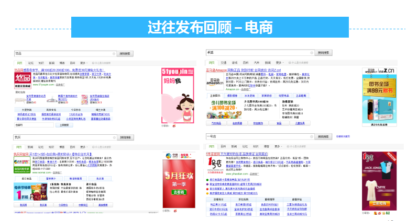Screen dimensions: 418x221
Task: Click the help icon beside 什么是分类搜索 in 悠品 panel
Action: (93, 63)
